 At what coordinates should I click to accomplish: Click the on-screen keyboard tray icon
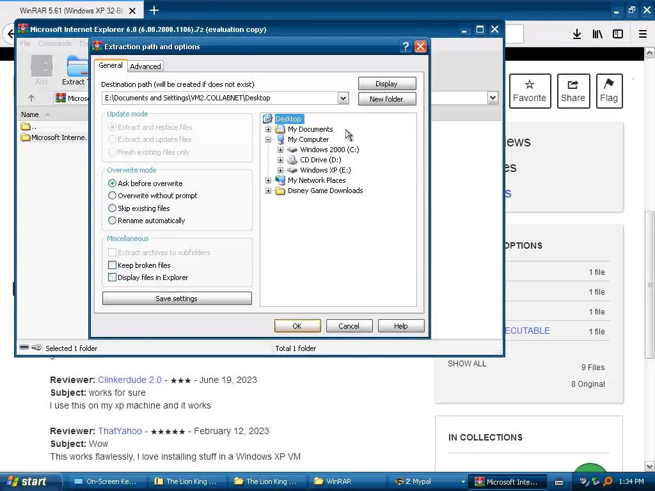click(559, 482)
